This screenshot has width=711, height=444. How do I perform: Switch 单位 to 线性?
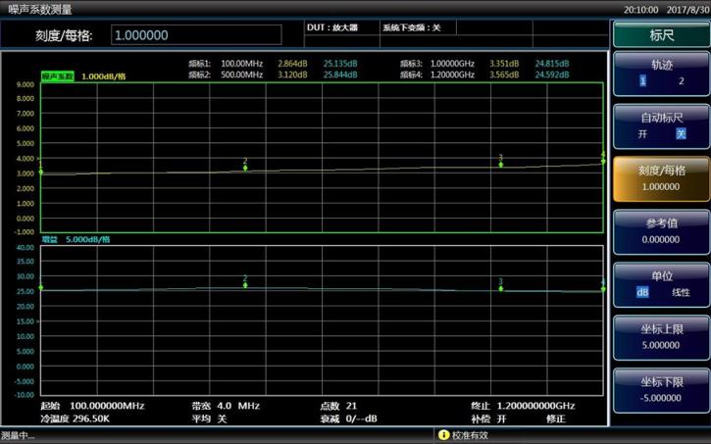pyautogui.click(x=681, y=292)
